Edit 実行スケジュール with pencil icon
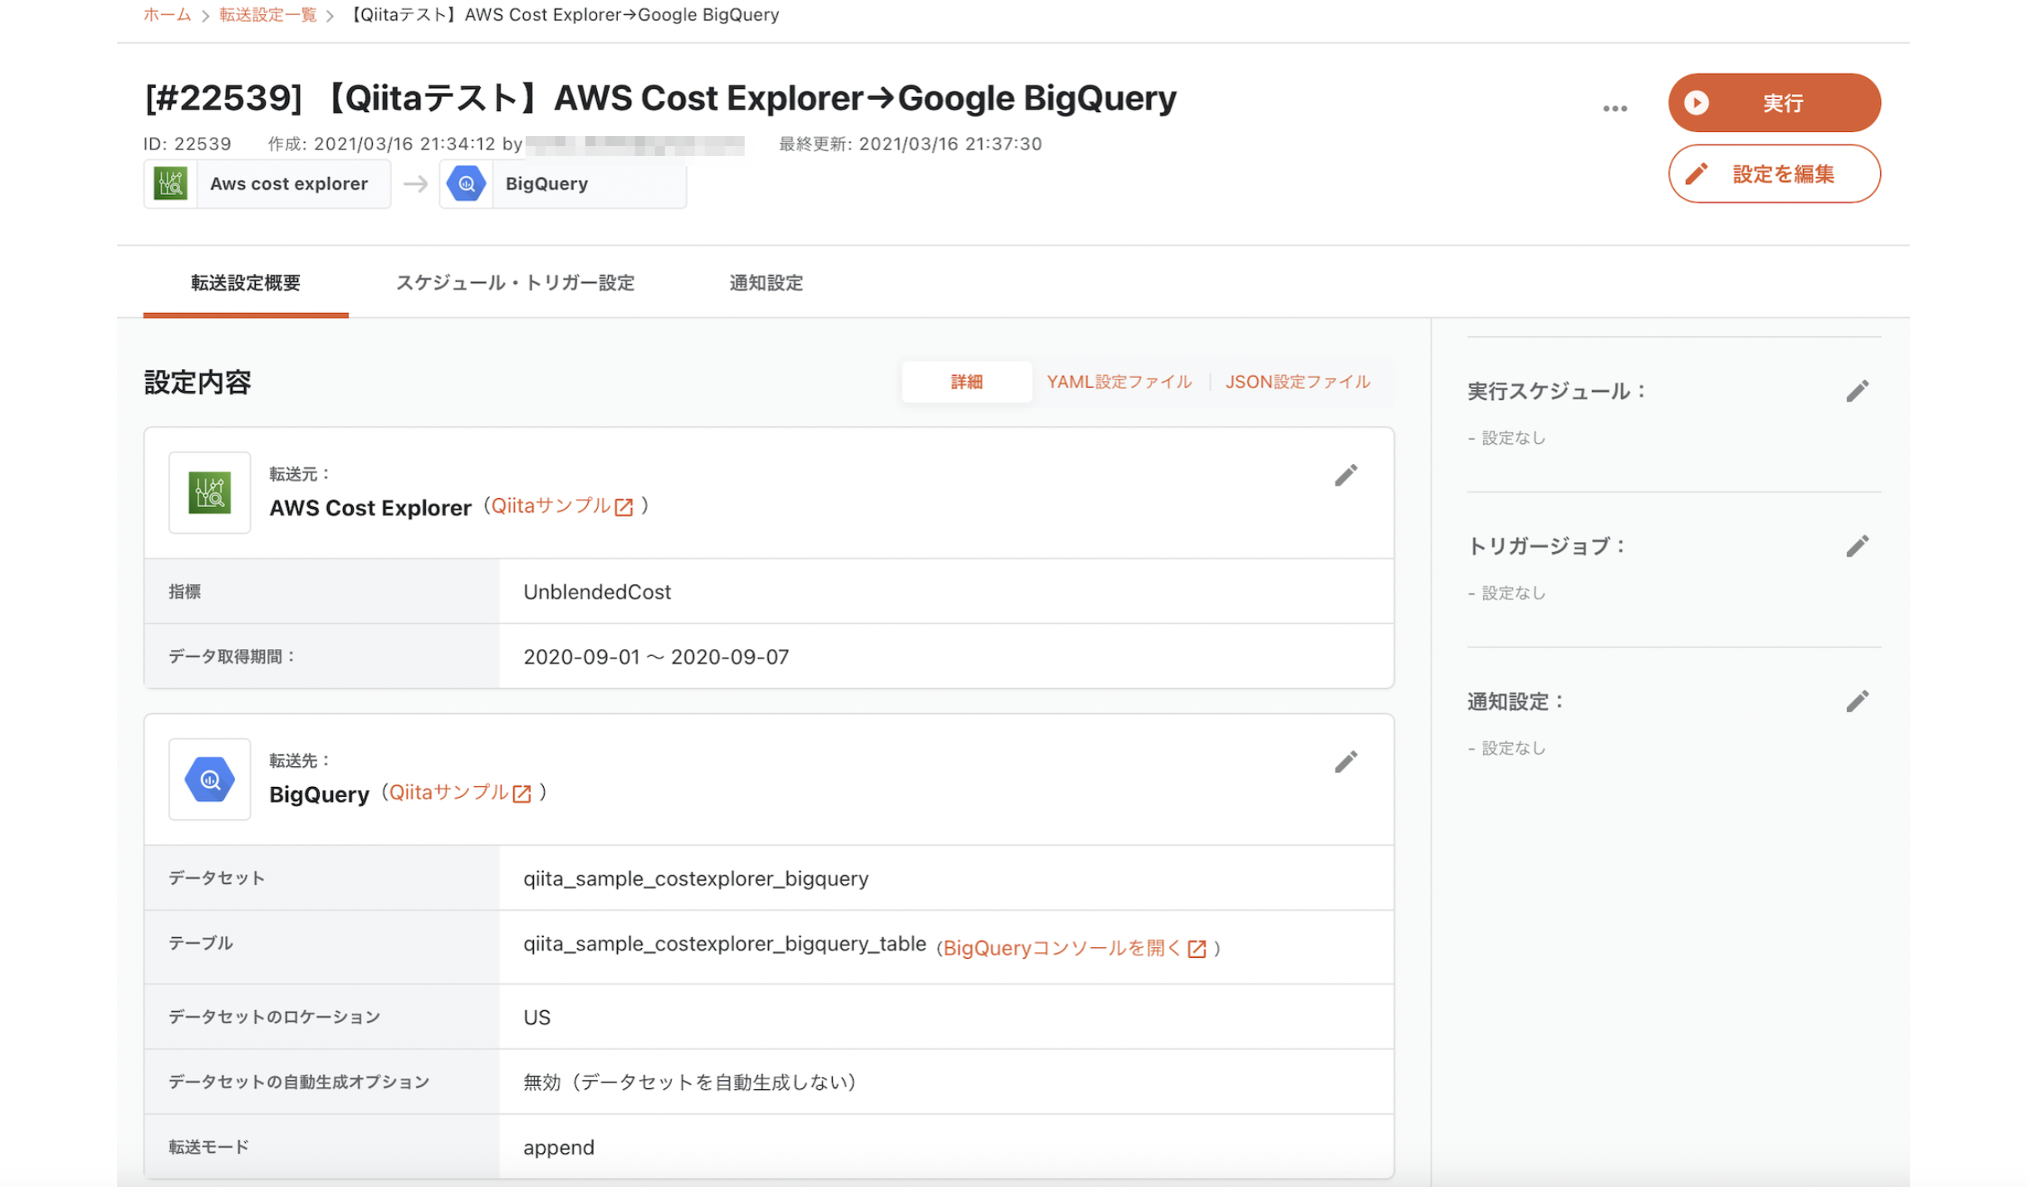Screen dimensions: 2027x1187 [1857, 391]
